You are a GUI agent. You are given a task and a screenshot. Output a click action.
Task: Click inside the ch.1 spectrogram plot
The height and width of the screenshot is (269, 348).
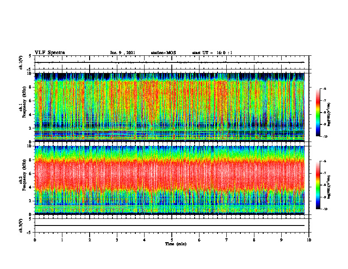[x=170, y=107]
